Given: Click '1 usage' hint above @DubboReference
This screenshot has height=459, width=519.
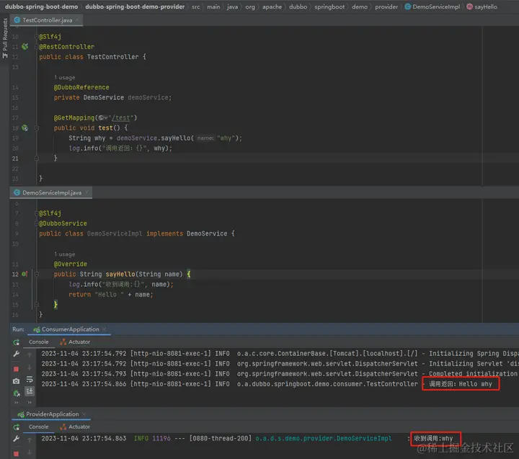Looking at the screenshot, I should [x=65, y=77].
